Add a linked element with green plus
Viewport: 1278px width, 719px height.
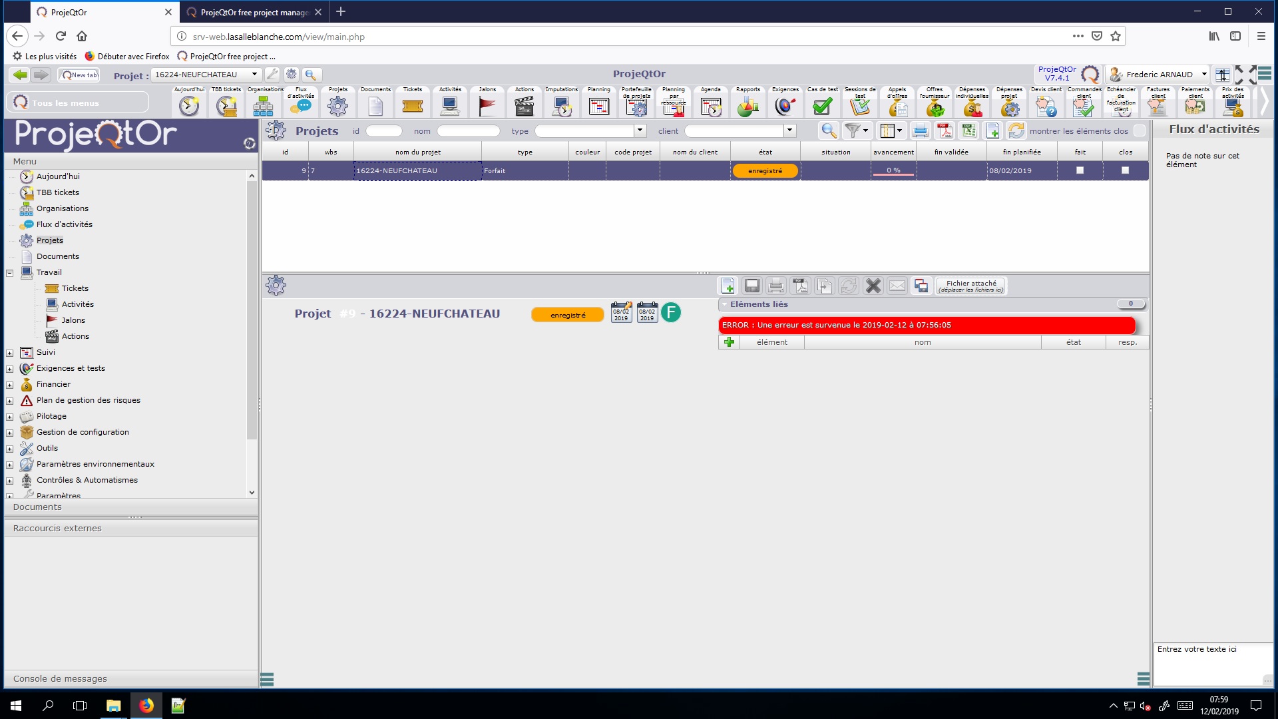[x=729, y=342]
